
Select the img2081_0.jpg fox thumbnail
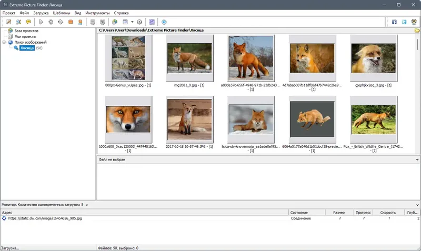[189, 58]
